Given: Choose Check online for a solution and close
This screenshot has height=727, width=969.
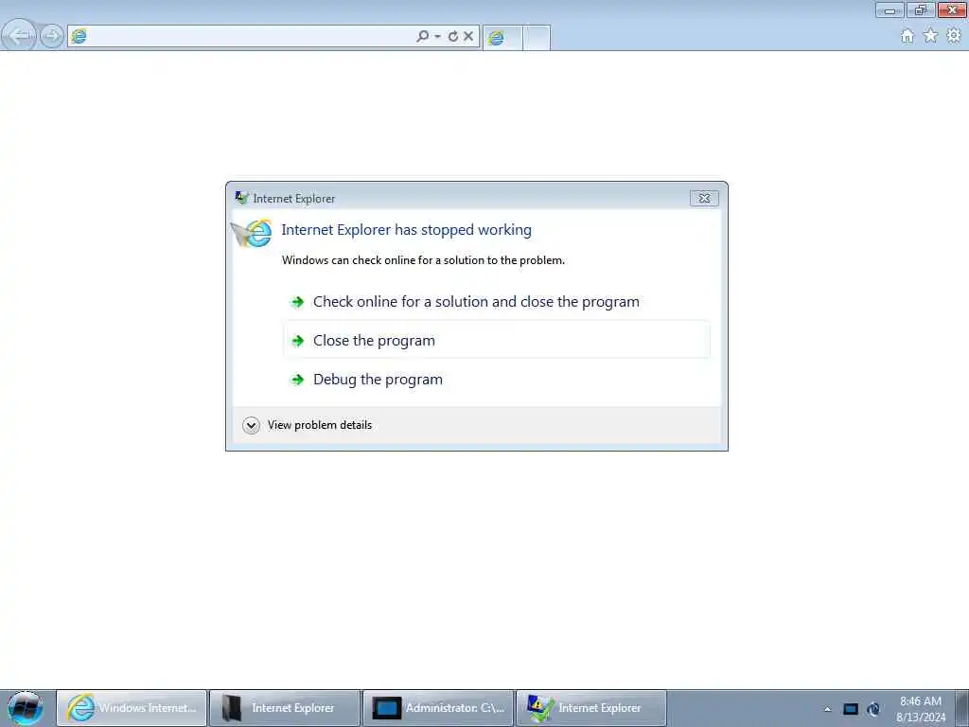Looking at the screenshot, I should 497,302.
